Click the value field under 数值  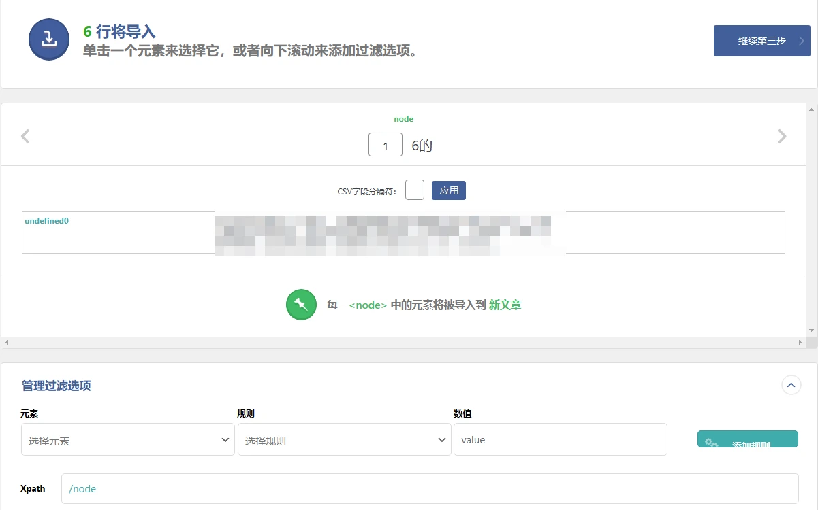tap(560, 439)
